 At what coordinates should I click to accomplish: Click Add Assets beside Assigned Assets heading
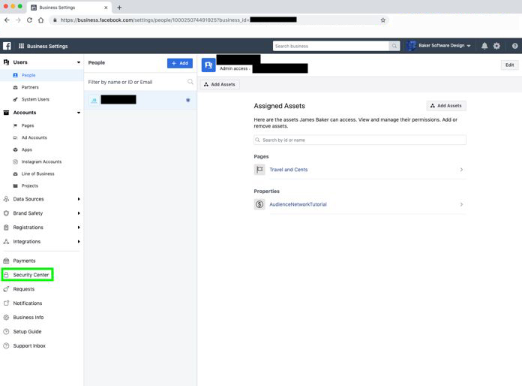[446, 106]
